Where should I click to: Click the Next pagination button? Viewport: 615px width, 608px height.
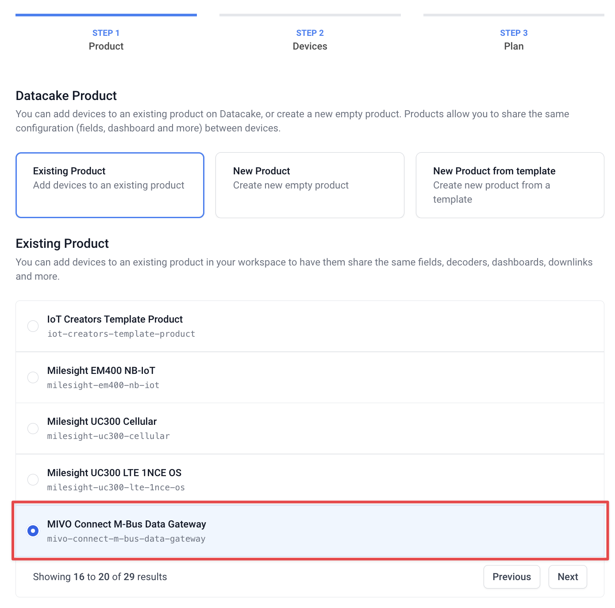568,577
